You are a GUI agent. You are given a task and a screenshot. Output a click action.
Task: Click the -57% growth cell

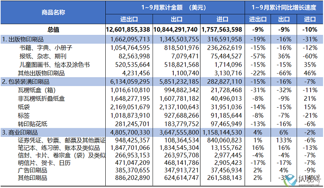(258, 56)
